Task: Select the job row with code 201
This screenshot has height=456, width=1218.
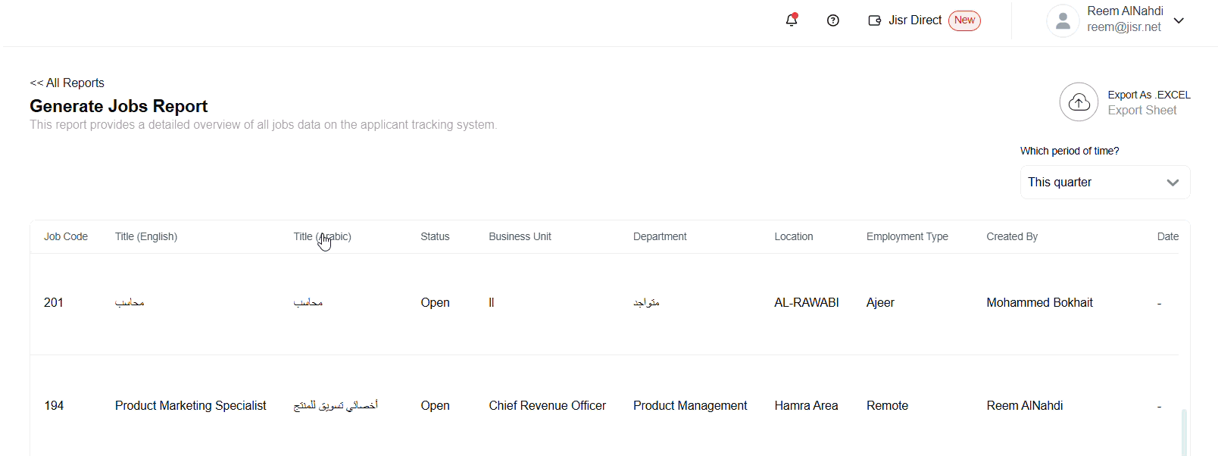Action: point(54,303)
